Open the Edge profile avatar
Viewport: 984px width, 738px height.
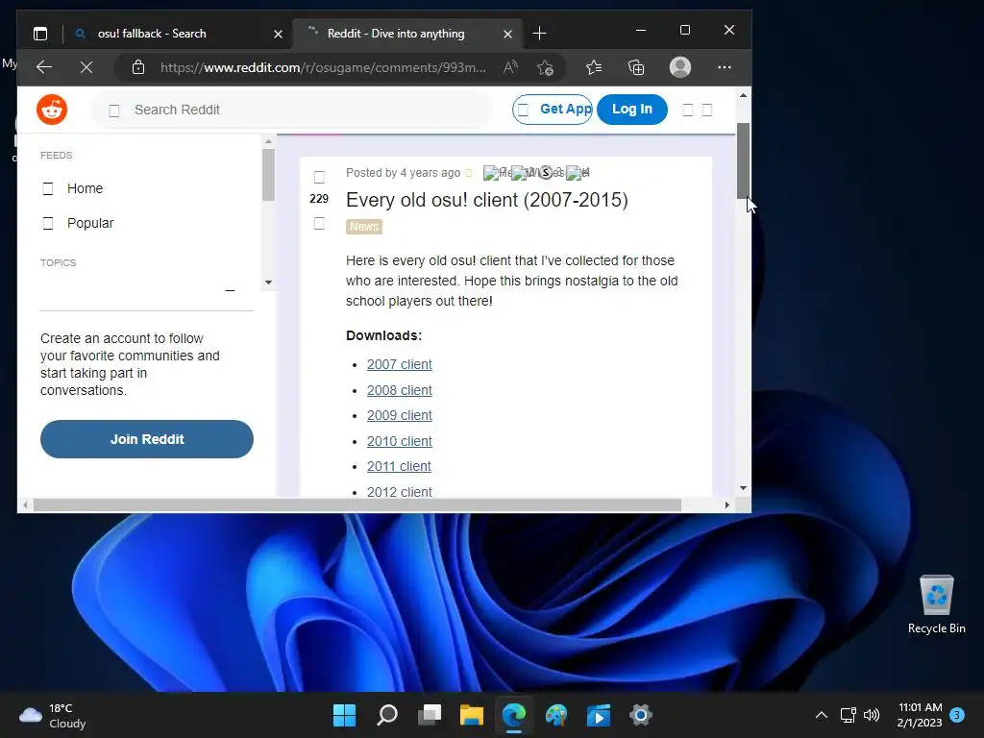680,67
